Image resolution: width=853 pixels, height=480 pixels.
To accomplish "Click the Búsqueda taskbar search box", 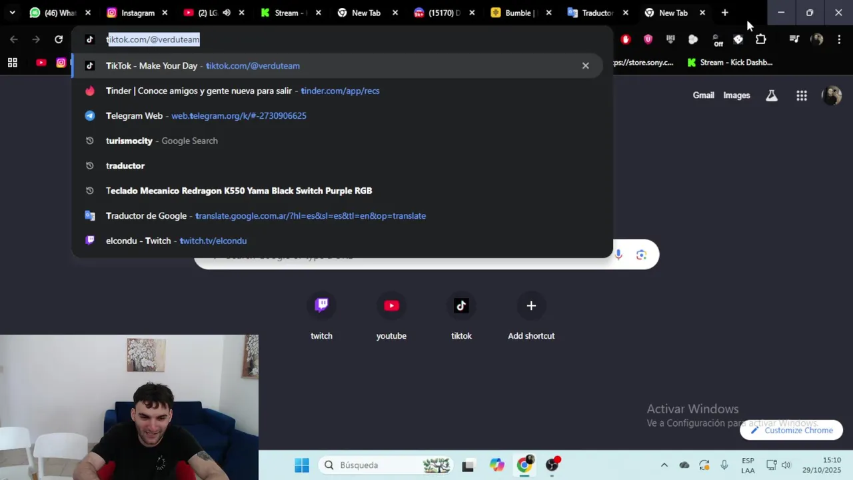I will (385, 465).
